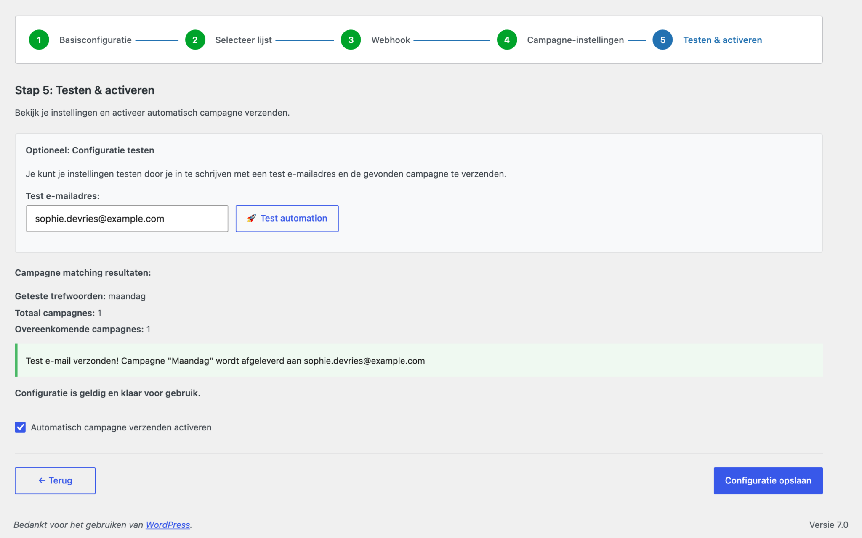This screenshot has height=538, width=862.
Task: Go to the Selecteer lijst step label
Action: coord(243,40)
